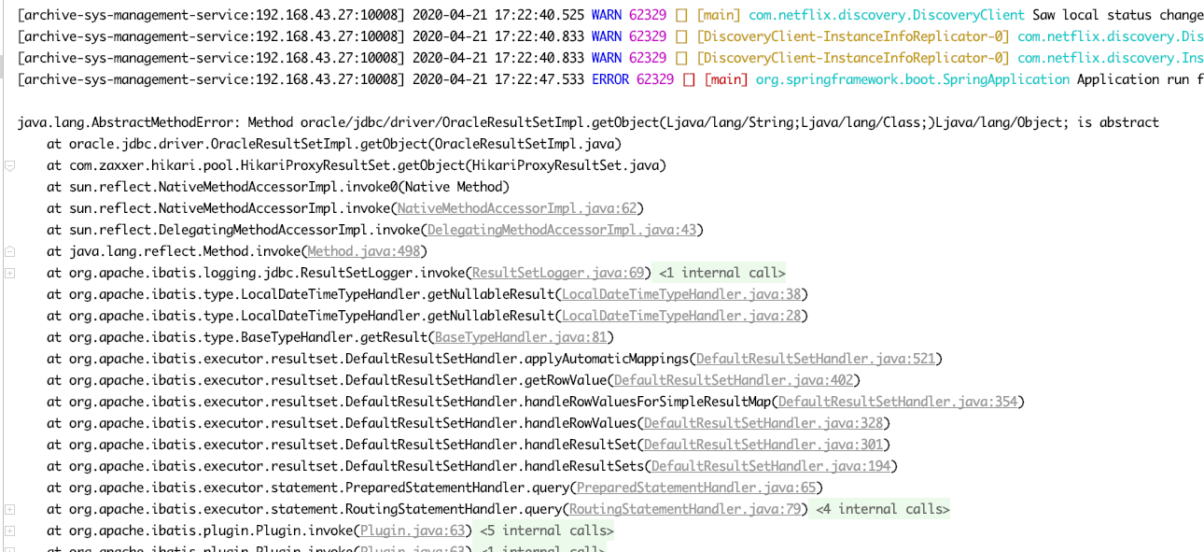
Task: Collapse the fold marker beside the HikariProxyResultSet.getObject line
Action: tap(9, 165)
